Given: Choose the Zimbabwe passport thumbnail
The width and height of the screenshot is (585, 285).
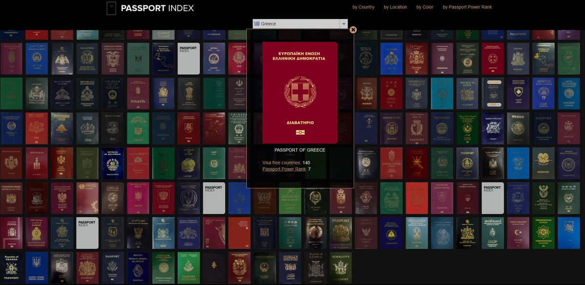Looking at the screenshot, I should pos(341,268).
